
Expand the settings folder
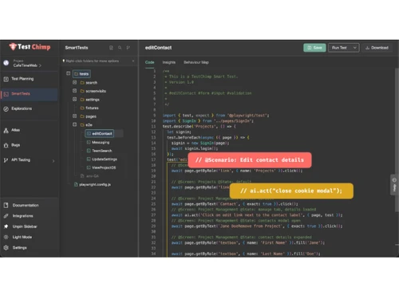pos(75,100)
